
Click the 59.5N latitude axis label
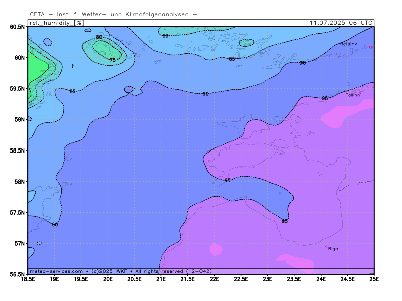pos(18,89)
